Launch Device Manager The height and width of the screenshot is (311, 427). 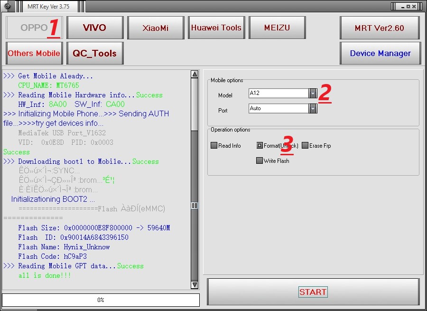[381, 53]
